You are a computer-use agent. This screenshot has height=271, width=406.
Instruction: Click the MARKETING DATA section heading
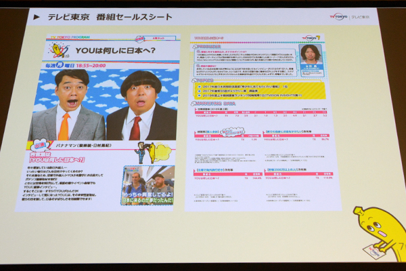tap(213, 104)
